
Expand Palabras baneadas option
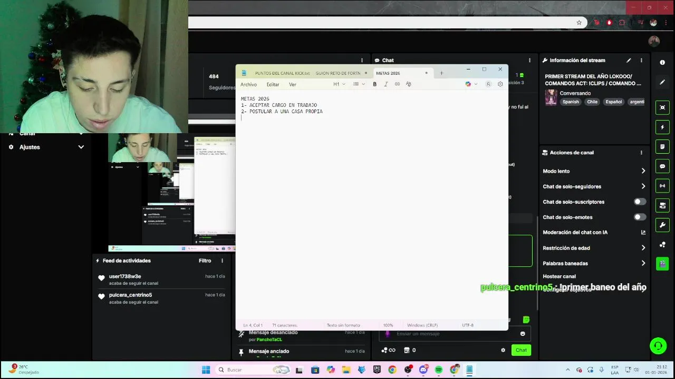tap(594, 263)
